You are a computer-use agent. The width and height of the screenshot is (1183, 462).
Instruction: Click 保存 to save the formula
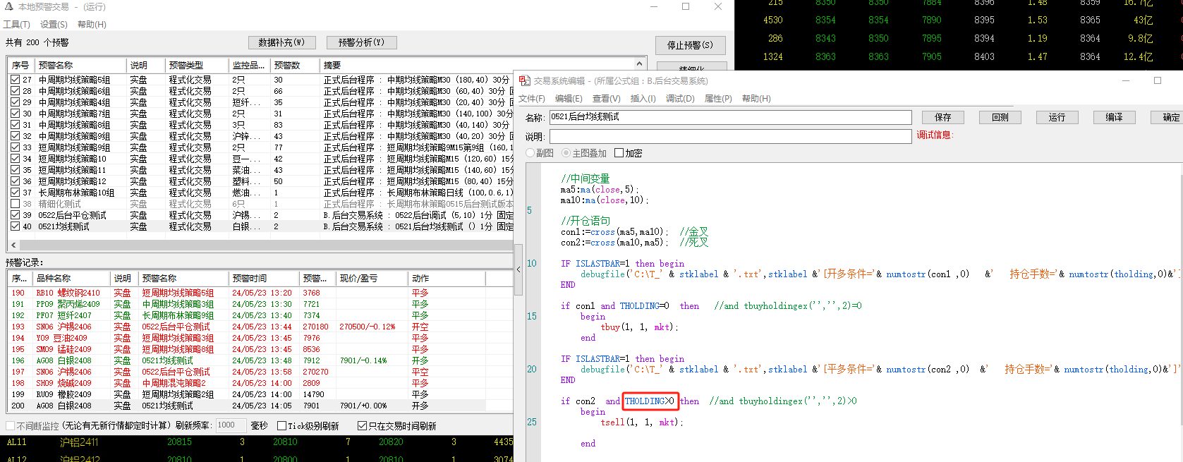(942, 117)
